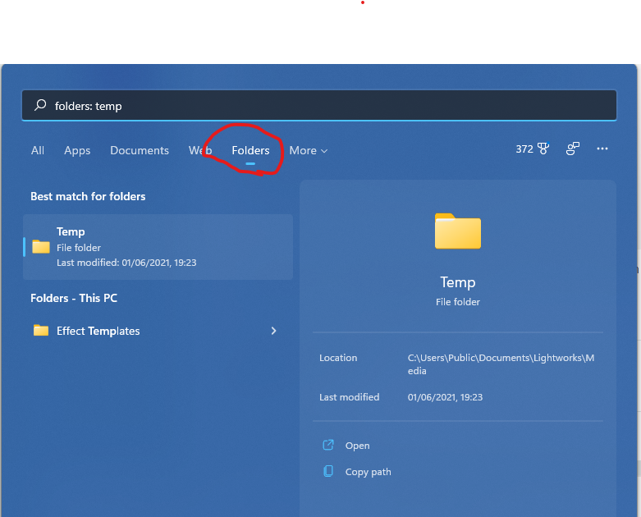Select the Apps filter tab
The width and height of the screenshot is (641, 517).
tap(77, 151)
